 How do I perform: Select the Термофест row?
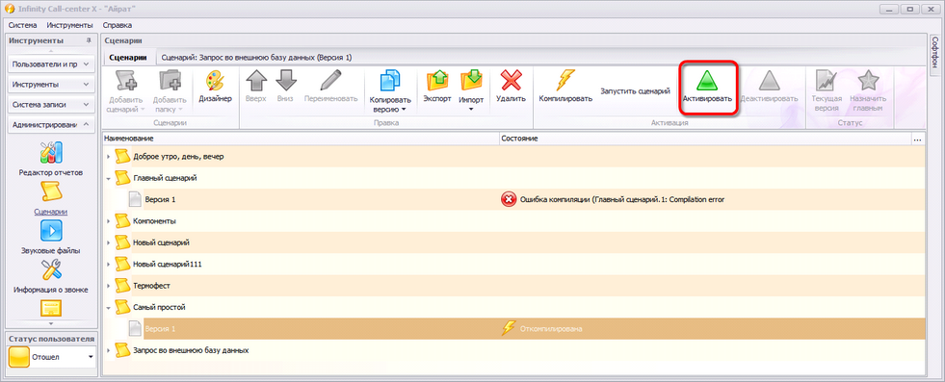[x=514, y=286]
